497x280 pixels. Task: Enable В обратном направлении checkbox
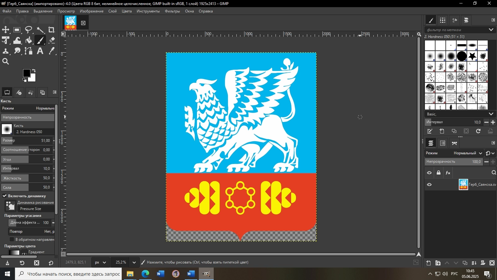click(x=12, y=239)
